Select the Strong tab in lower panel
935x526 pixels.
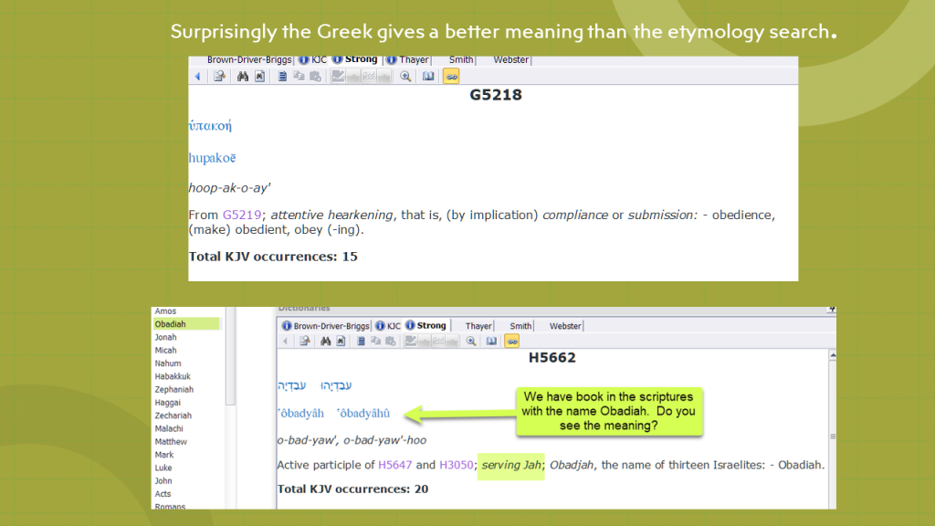pyautogui.click(x=425, y=325)
